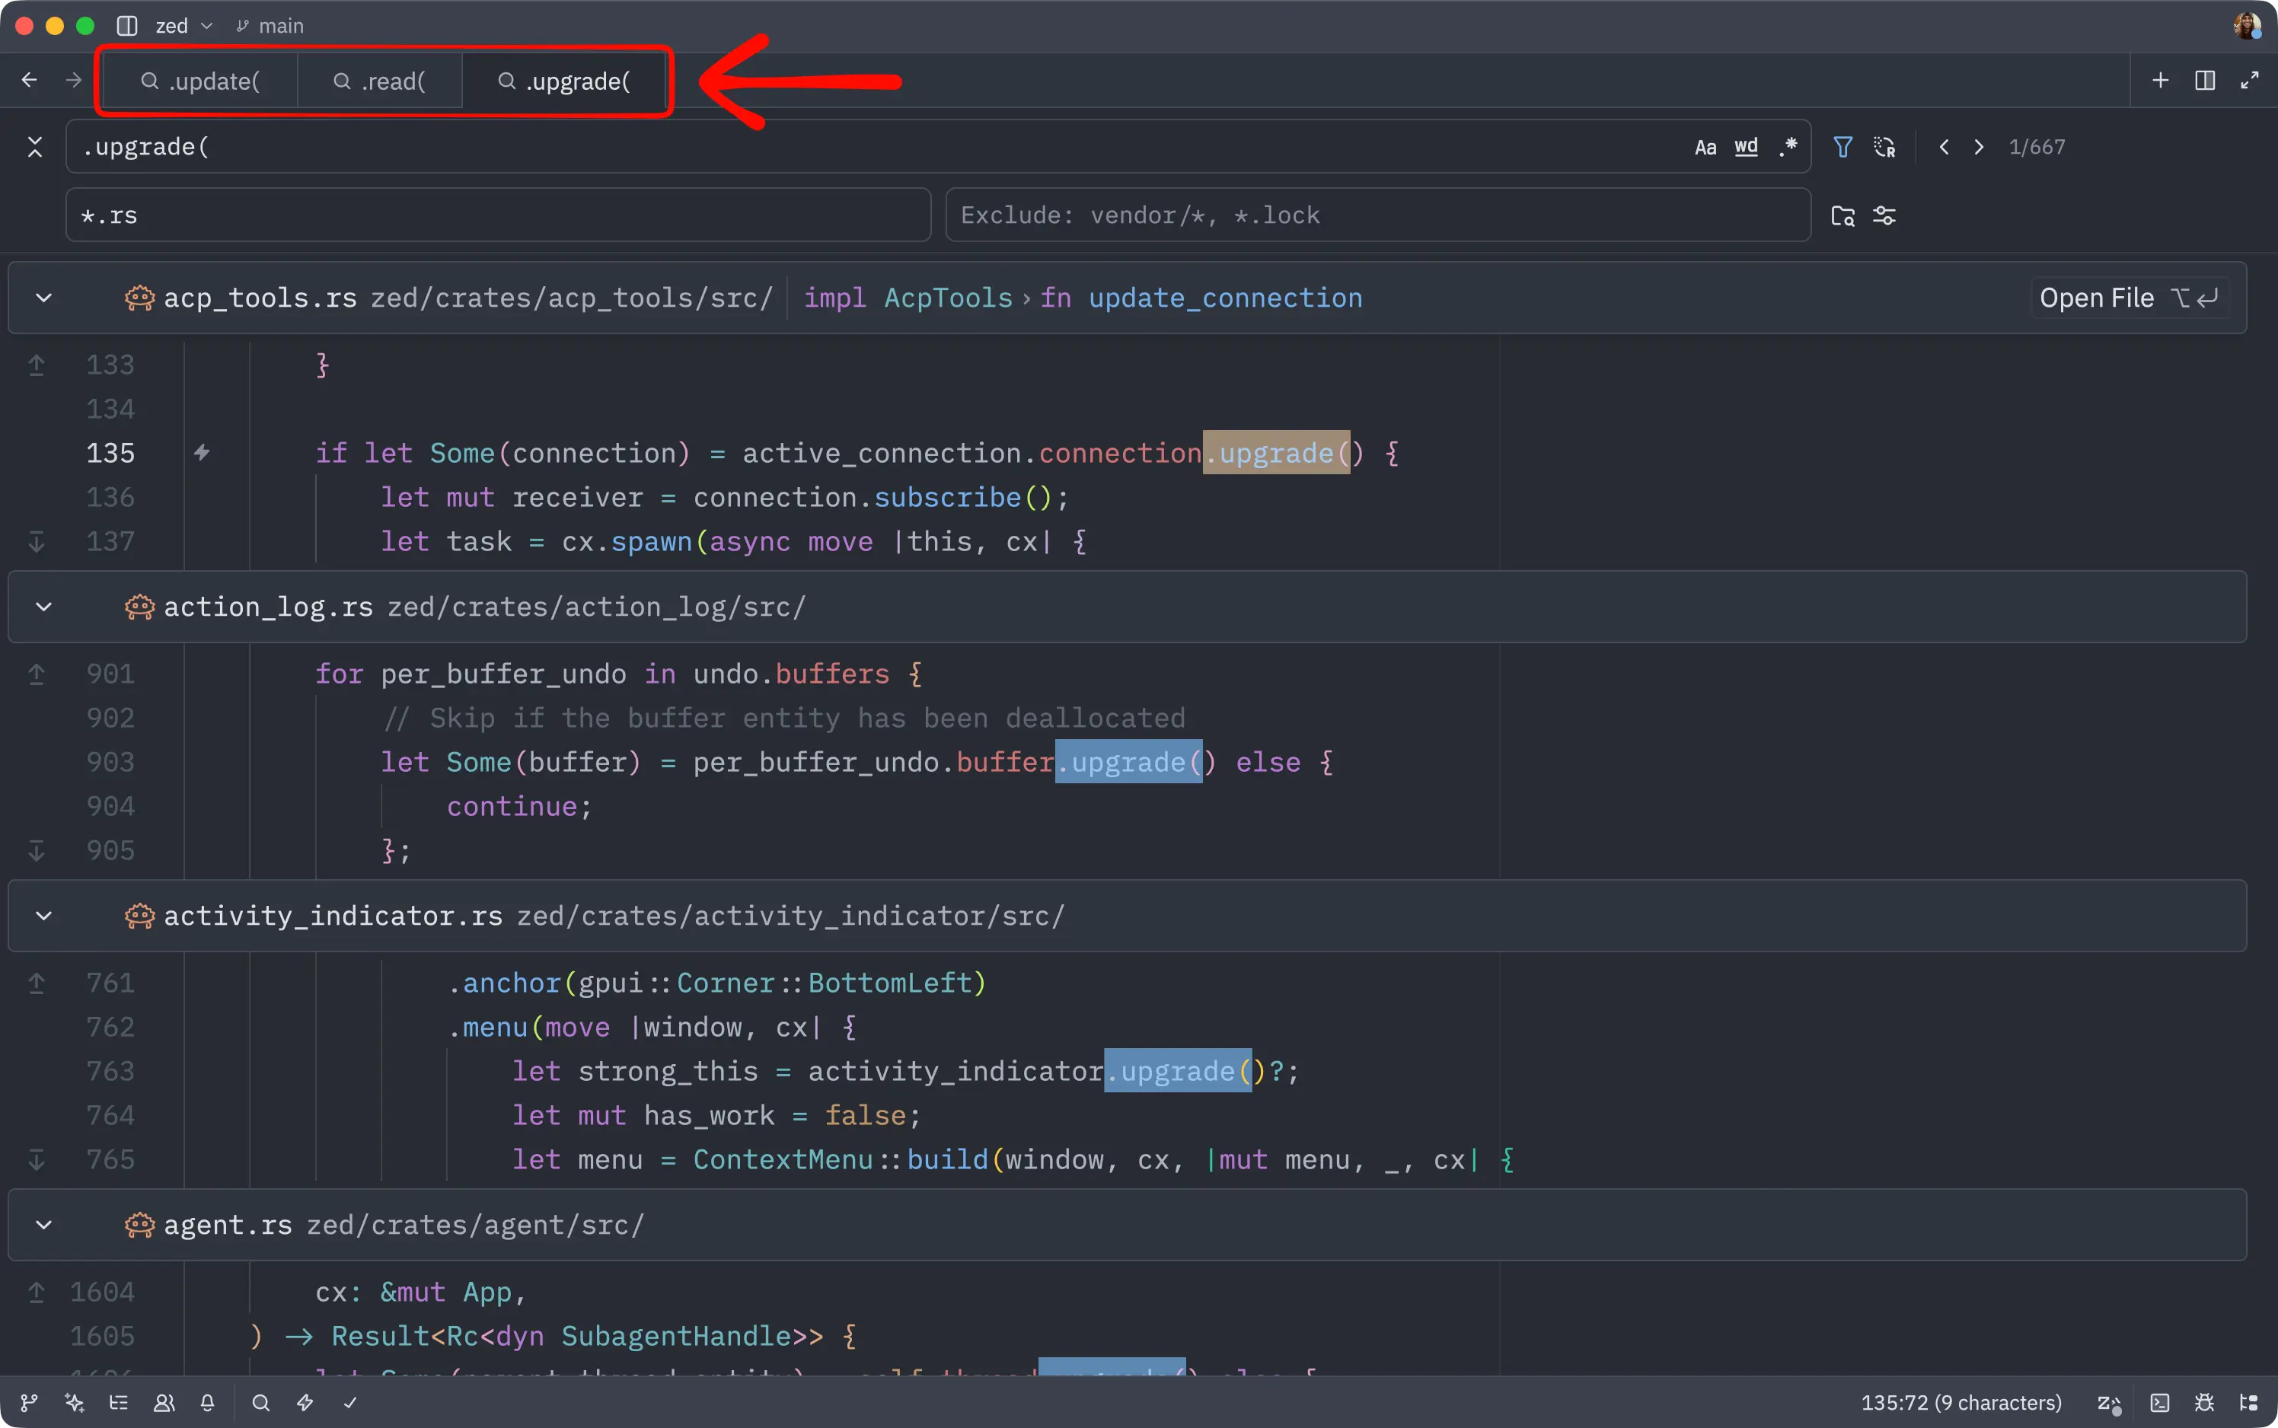This screenshot has width=2278, height=1428.
Task: Toggle regex search option
Action: tap(1787, 148)
